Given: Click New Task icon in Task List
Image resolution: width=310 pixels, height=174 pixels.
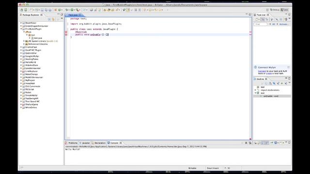Looking at the screenshot, I should tap(257, 19).
